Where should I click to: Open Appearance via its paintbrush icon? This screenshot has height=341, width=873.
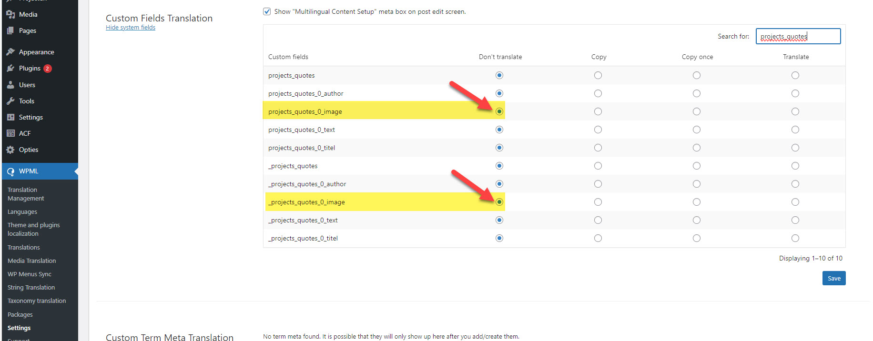(x=10, y=52)
